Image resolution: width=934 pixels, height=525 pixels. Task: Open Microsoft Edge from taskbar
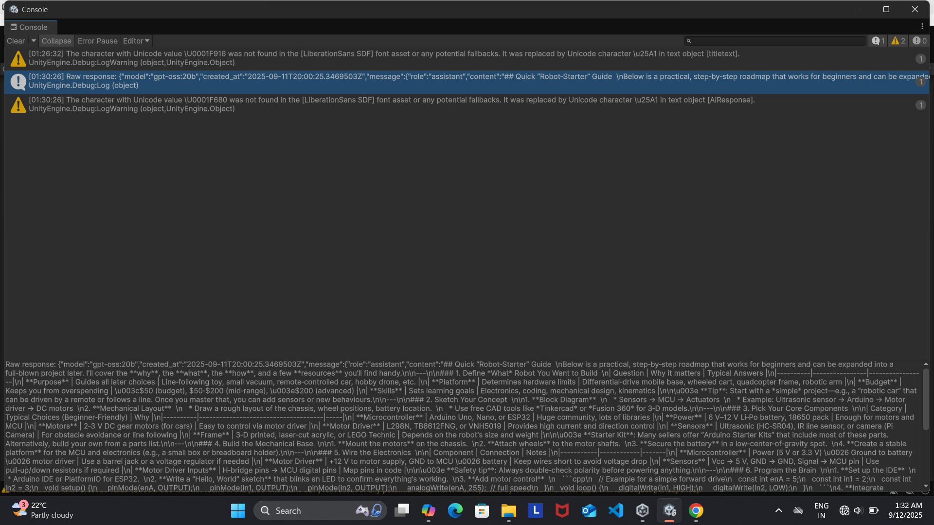coord(455,510)
